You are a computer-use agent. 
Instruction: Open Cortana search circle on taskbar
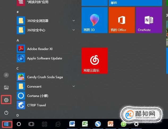click(x=19, y=124)
